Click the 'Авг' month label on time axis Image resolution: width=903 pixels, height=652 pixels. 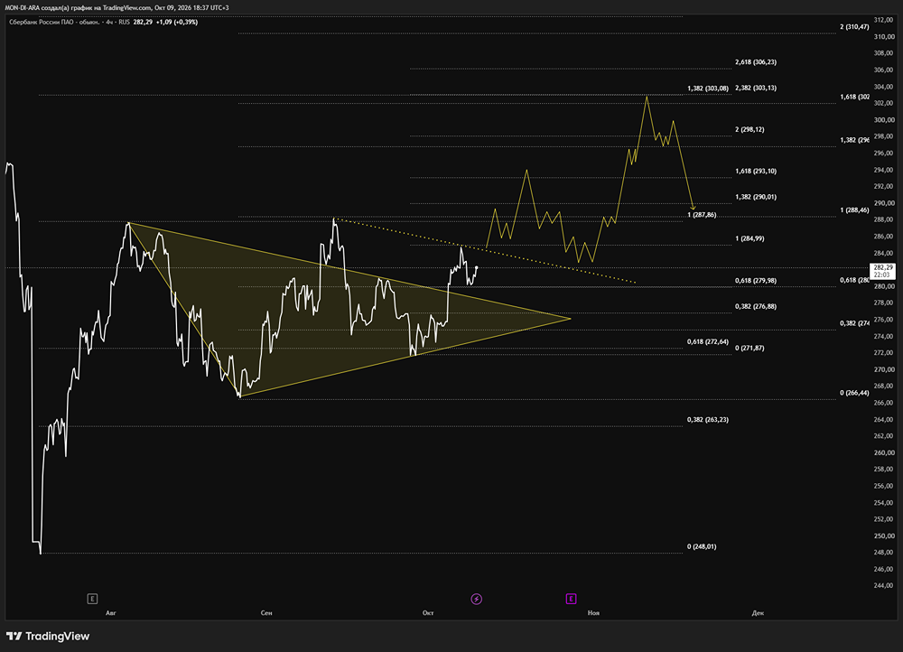111,613
